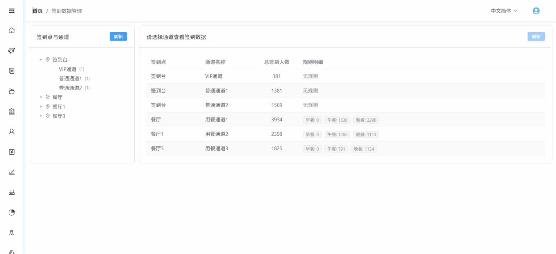The height and width of the screenshot is (254, 556).
Task: Click 早餐: 0 tag in 用餐通道1 row
Action: [x=312, y=120]
